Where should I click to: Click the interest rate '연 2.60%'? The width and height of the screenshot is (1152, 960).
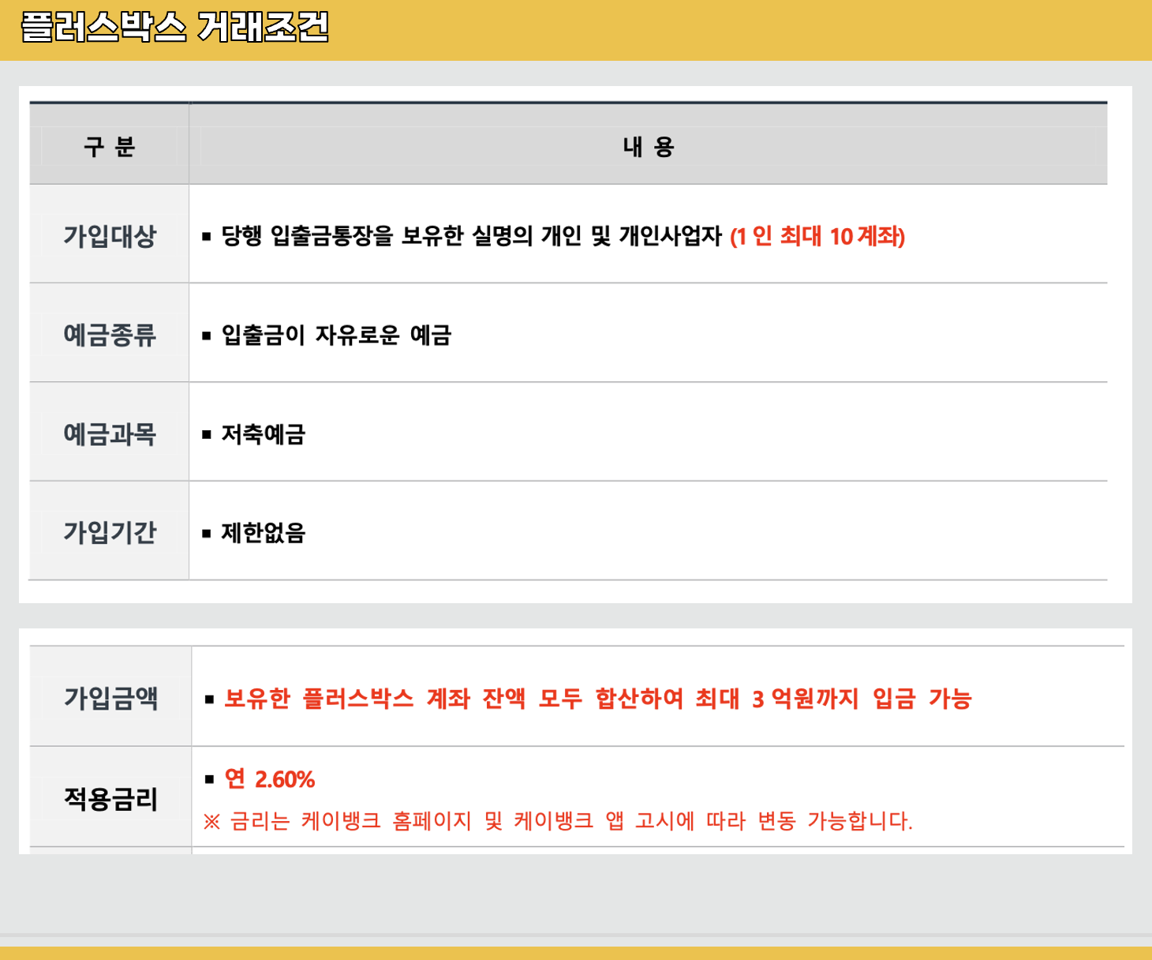click(x=270, y=779)
